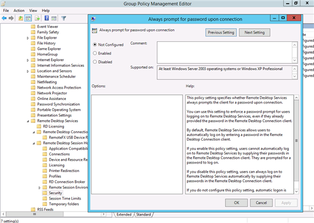The height and width of the screenshot is (223, 314).
Task: Select the Security tree item
Action: click(55, 193)
